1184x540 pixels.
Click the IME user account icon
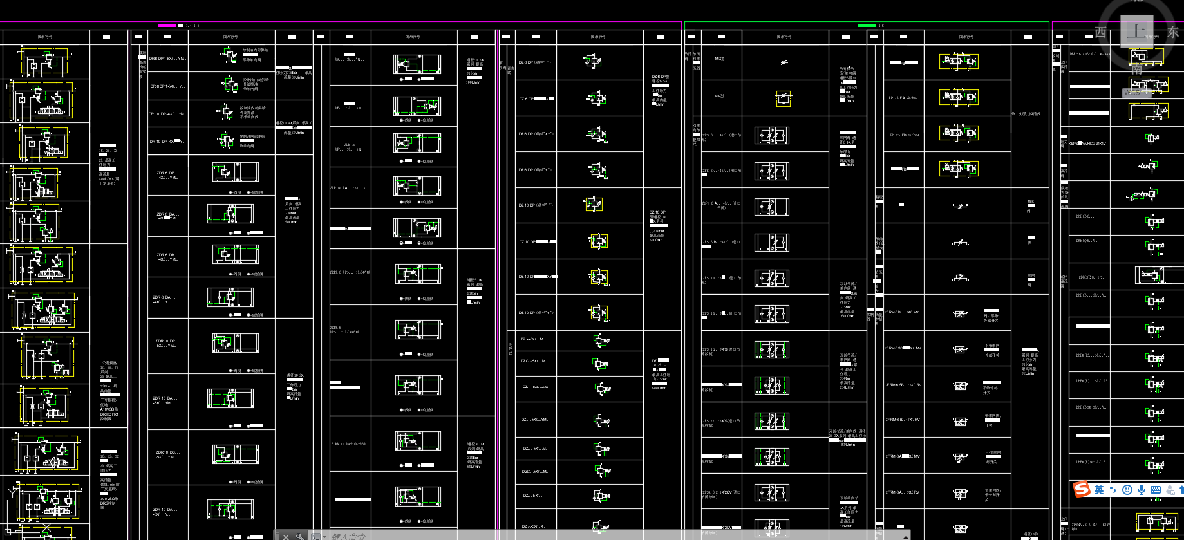pyautogui.click(x=1170, y=490)
